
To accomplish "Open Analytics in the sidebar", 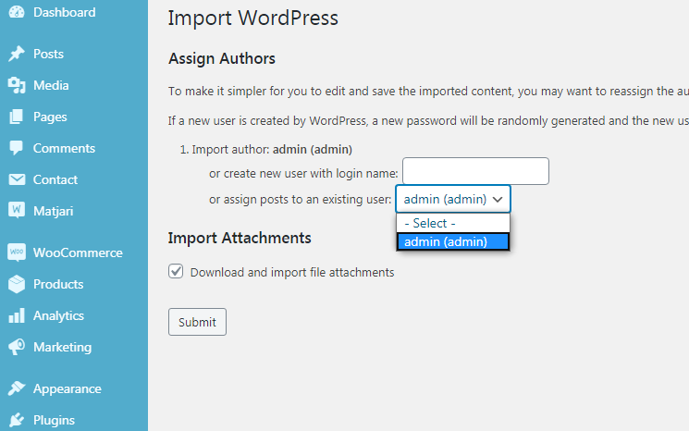I will 58,315.
